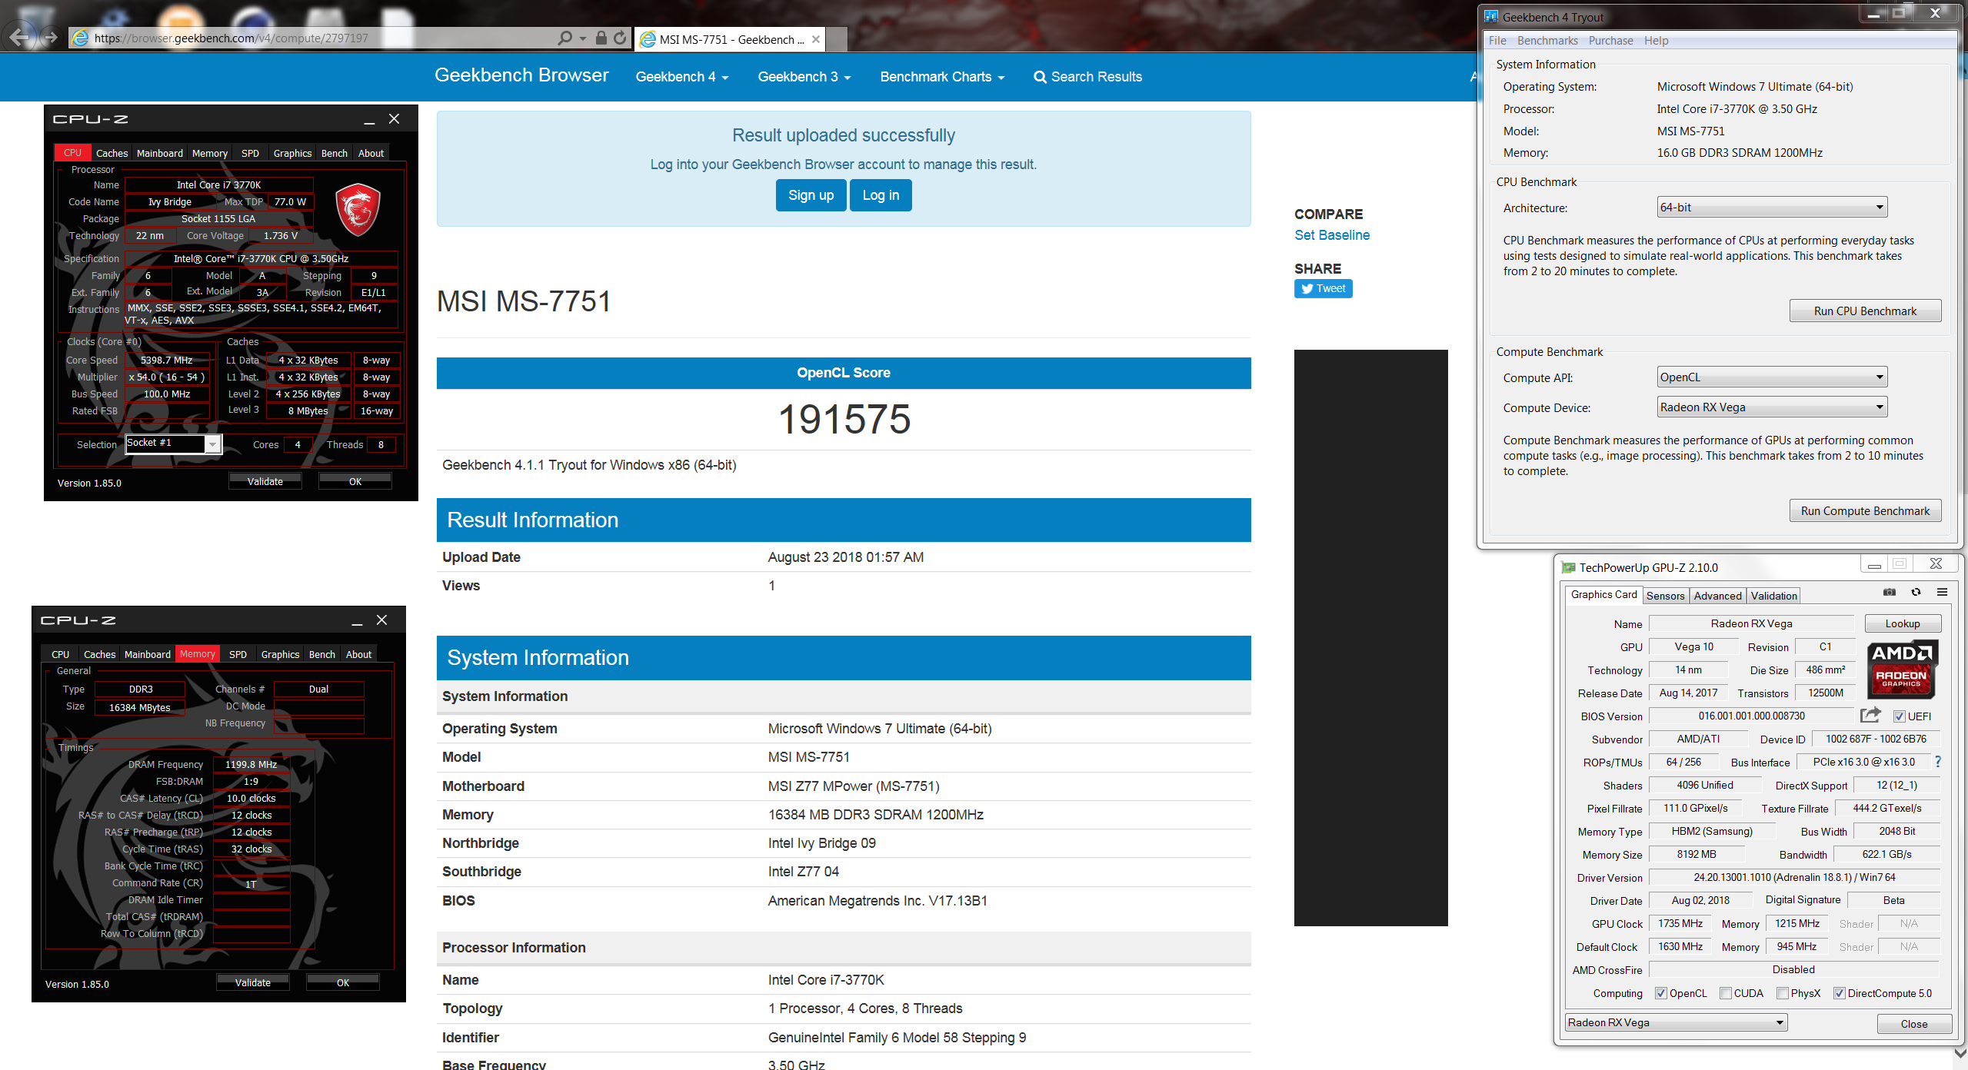Open the Architecture 64-bit dropdown
1968x1070 pixels.
point(1772,208)
